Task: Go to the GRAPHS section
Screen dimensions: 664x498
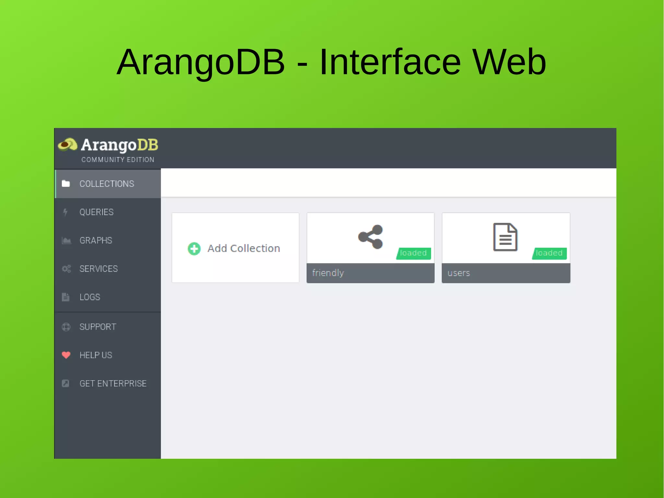Action: click(108, 240)
